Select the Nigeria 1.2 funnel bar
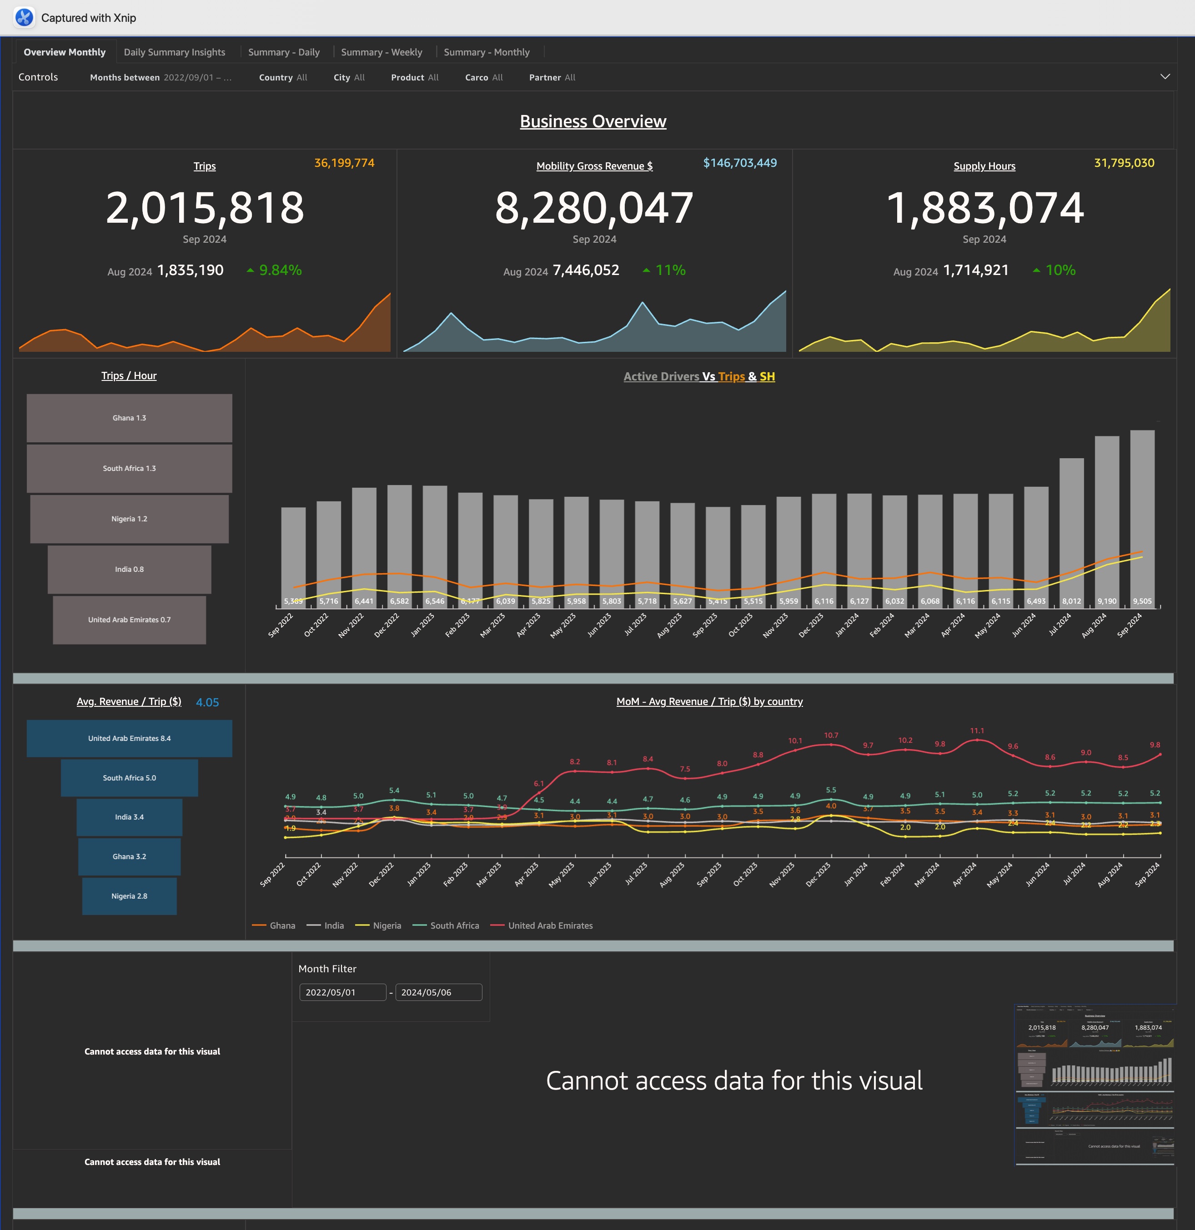The image size is (1195, 1230). [129, 519]
